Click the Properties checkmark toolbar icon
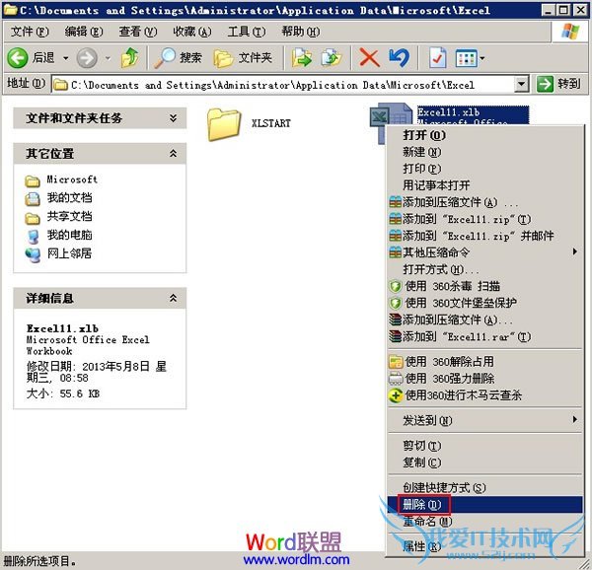Image resolution: width=592 pixels, height=570 pixels. pyautogui.click(x=437, y=58)
